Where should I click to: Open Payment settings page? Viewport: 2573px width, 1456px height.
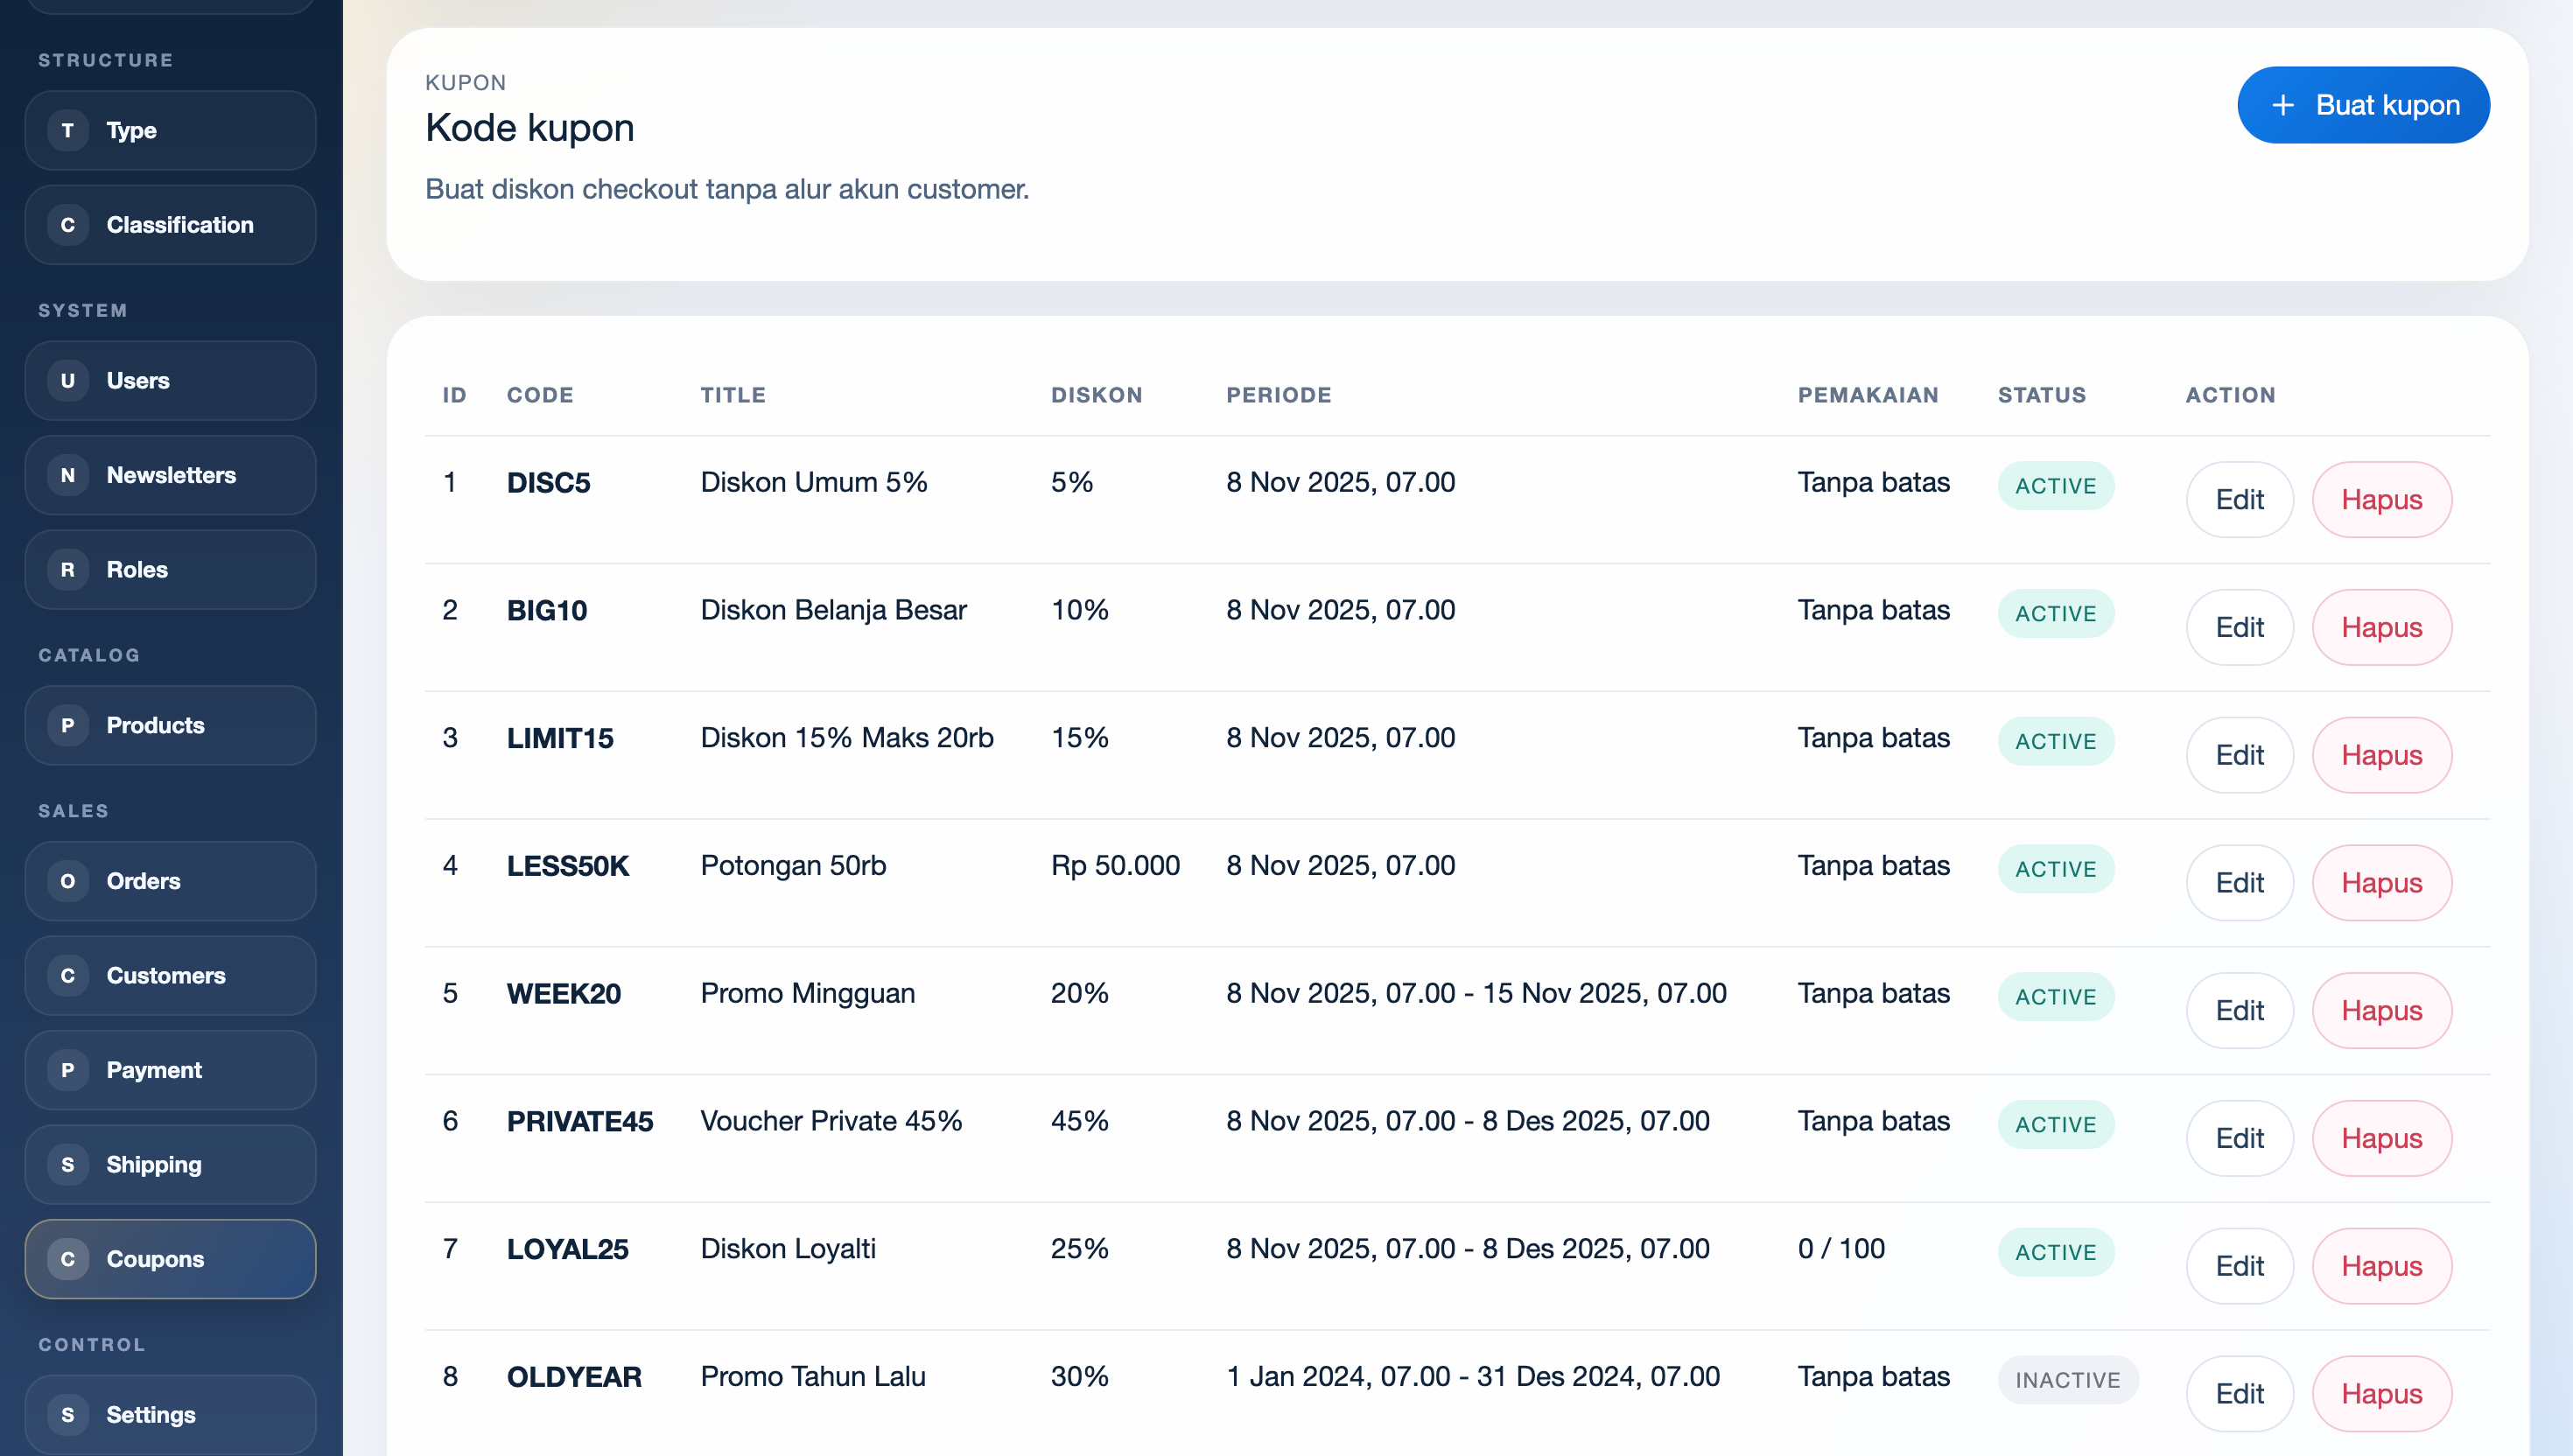pos(170,1070)
